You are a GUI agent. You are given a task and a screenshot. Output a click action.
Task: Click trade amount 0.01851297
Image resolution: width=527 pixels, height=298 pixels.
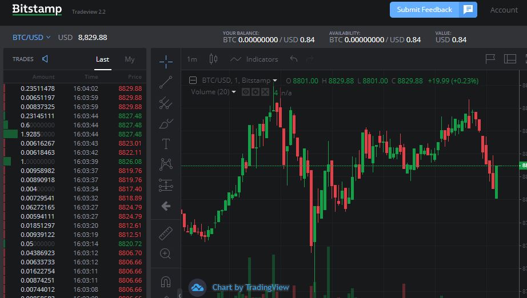(38, 225)
